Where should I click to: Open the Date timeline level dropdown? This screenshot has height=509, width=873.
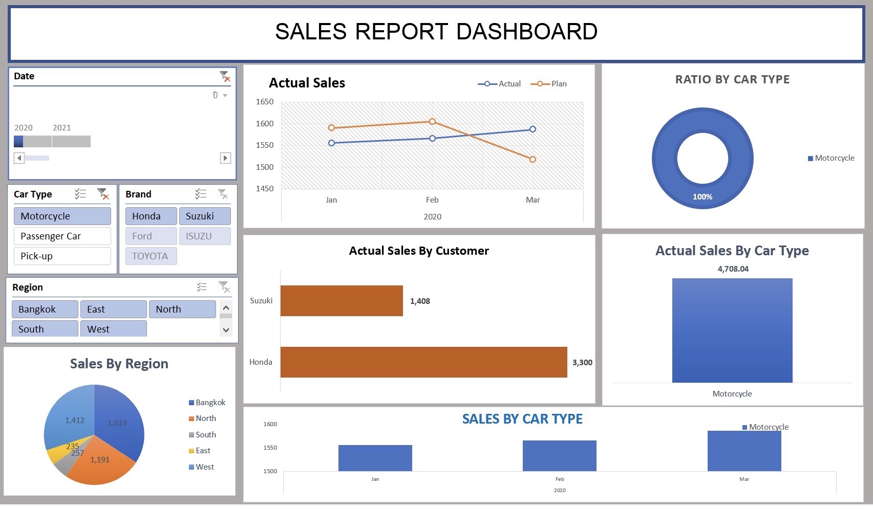coord(225,96)
